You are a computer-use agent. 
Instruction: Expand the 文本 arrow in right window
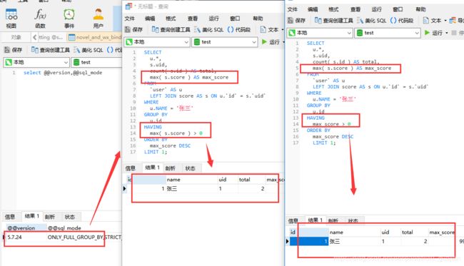tap(445, 21)
